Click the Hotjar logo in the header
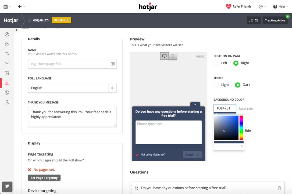 (x=148, y=6)
